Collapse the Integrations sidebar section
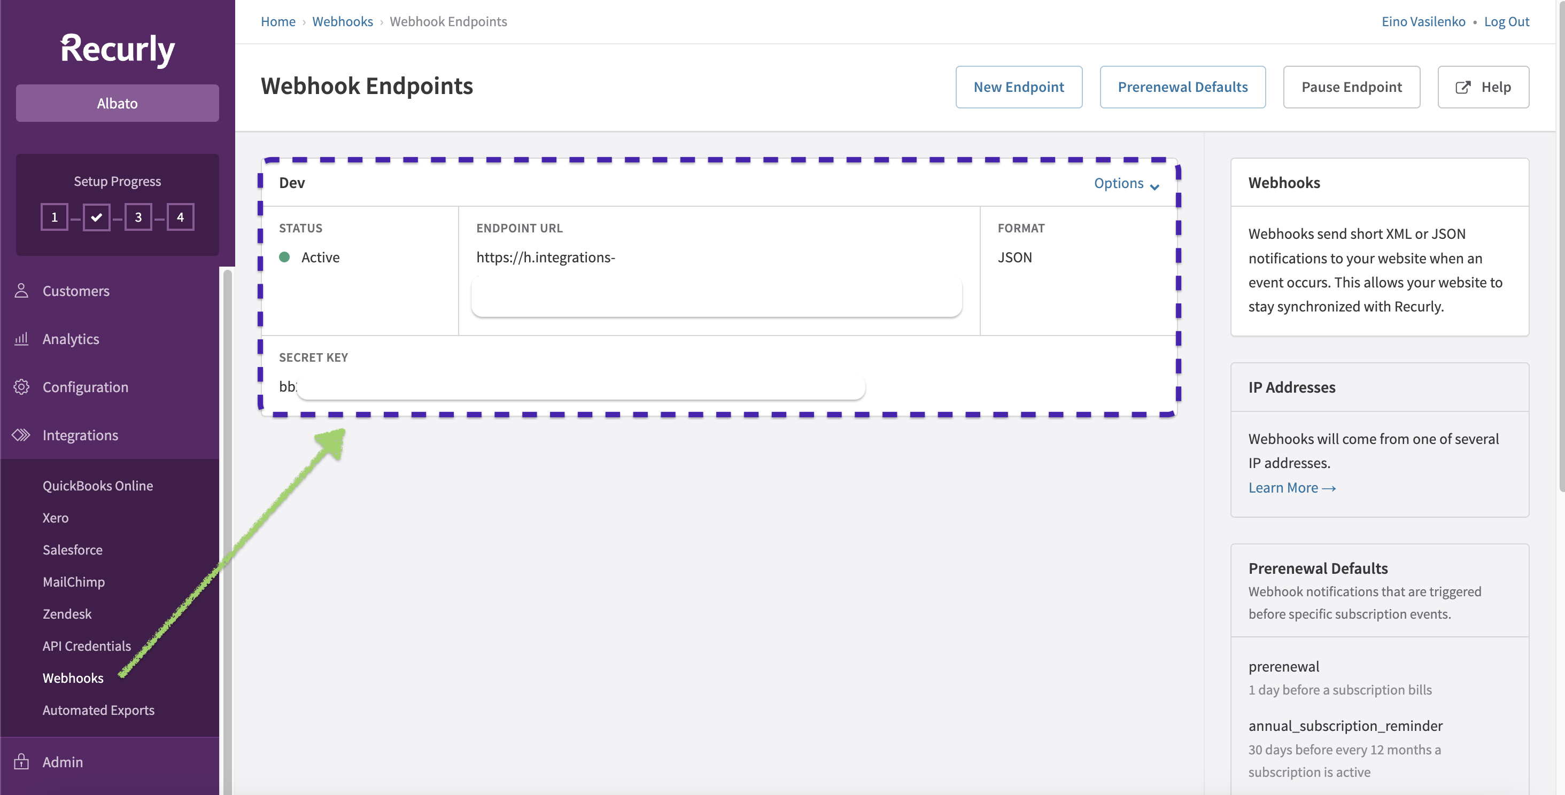 [80, 435]
